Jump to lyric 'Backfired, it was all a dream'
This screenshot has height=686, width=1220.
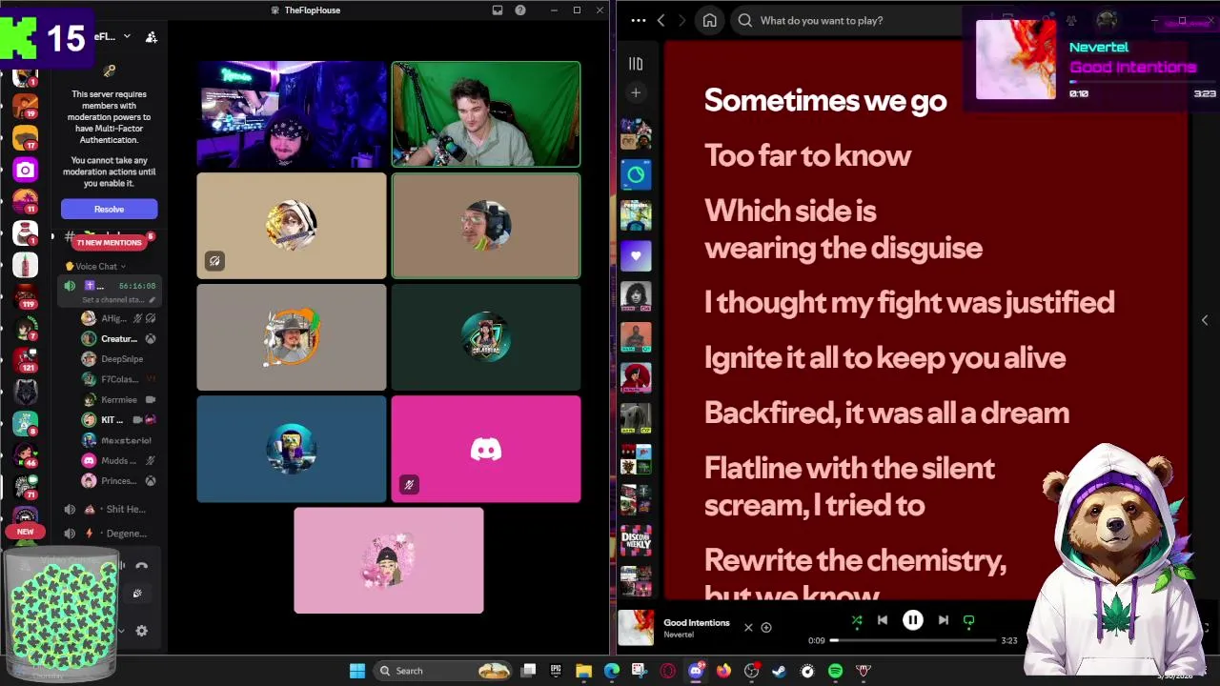(886, 413)
